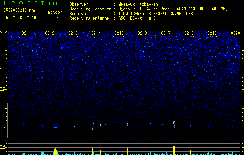Click the 0.9 kHz axis label
The height and width of the screenshot is (155, 244).
(x=3, y=89)
